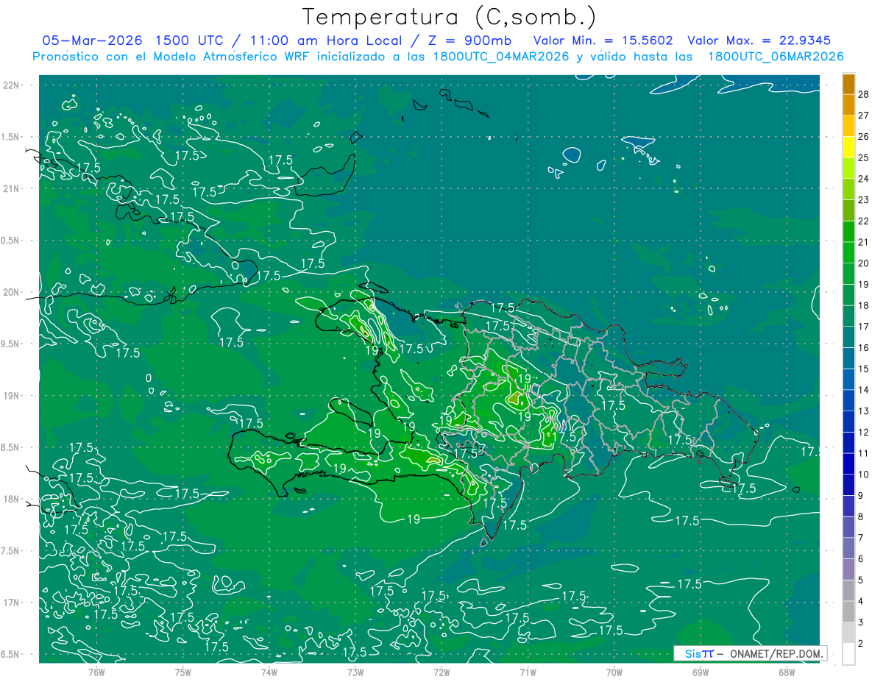Click the "73W" longitude axis label
The width and height of the screenshot is (883, 682).
point(355,672)
